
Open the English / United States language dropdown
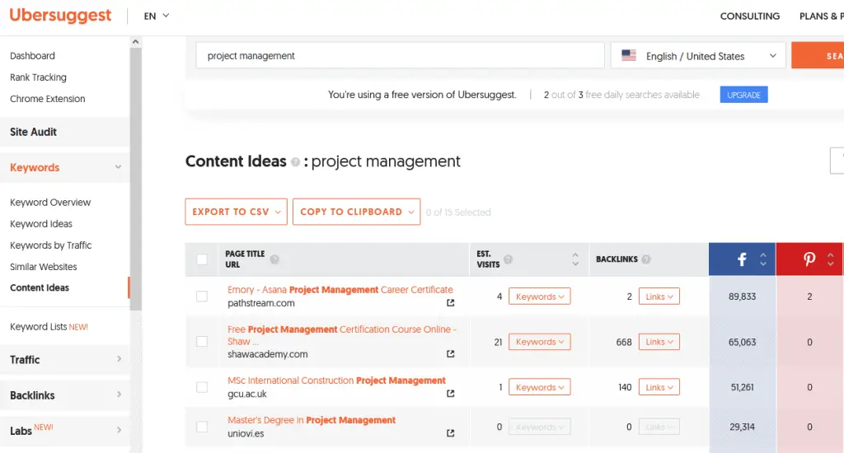click(698, 56)
